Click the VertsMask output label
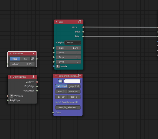 point(29,91)
